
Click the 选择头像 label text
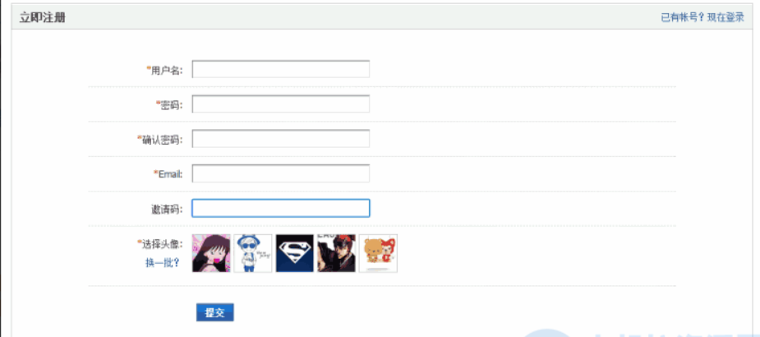(162, 244)
